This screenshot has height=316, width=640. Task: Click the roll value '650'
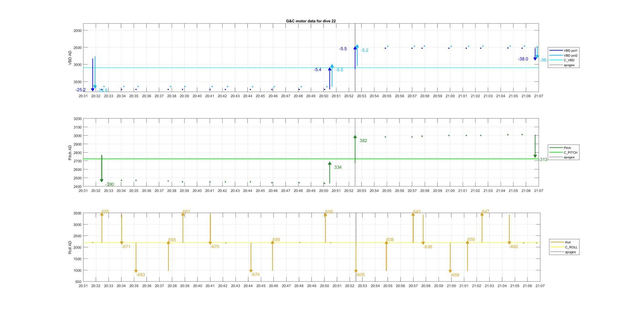click(x=471, y=239)
